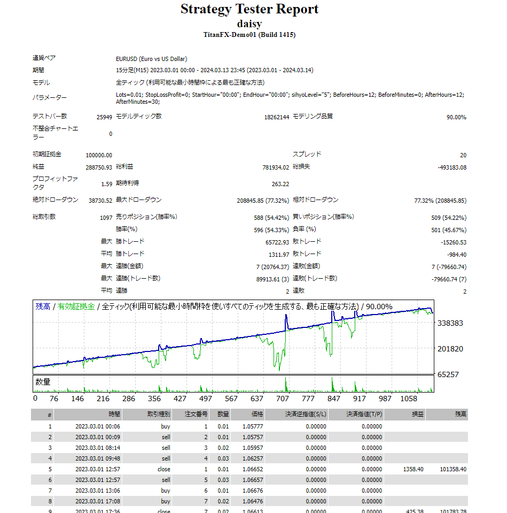Click the 707 label on chart axis
This screenshot has height=513, width=507.
(282, 399)
